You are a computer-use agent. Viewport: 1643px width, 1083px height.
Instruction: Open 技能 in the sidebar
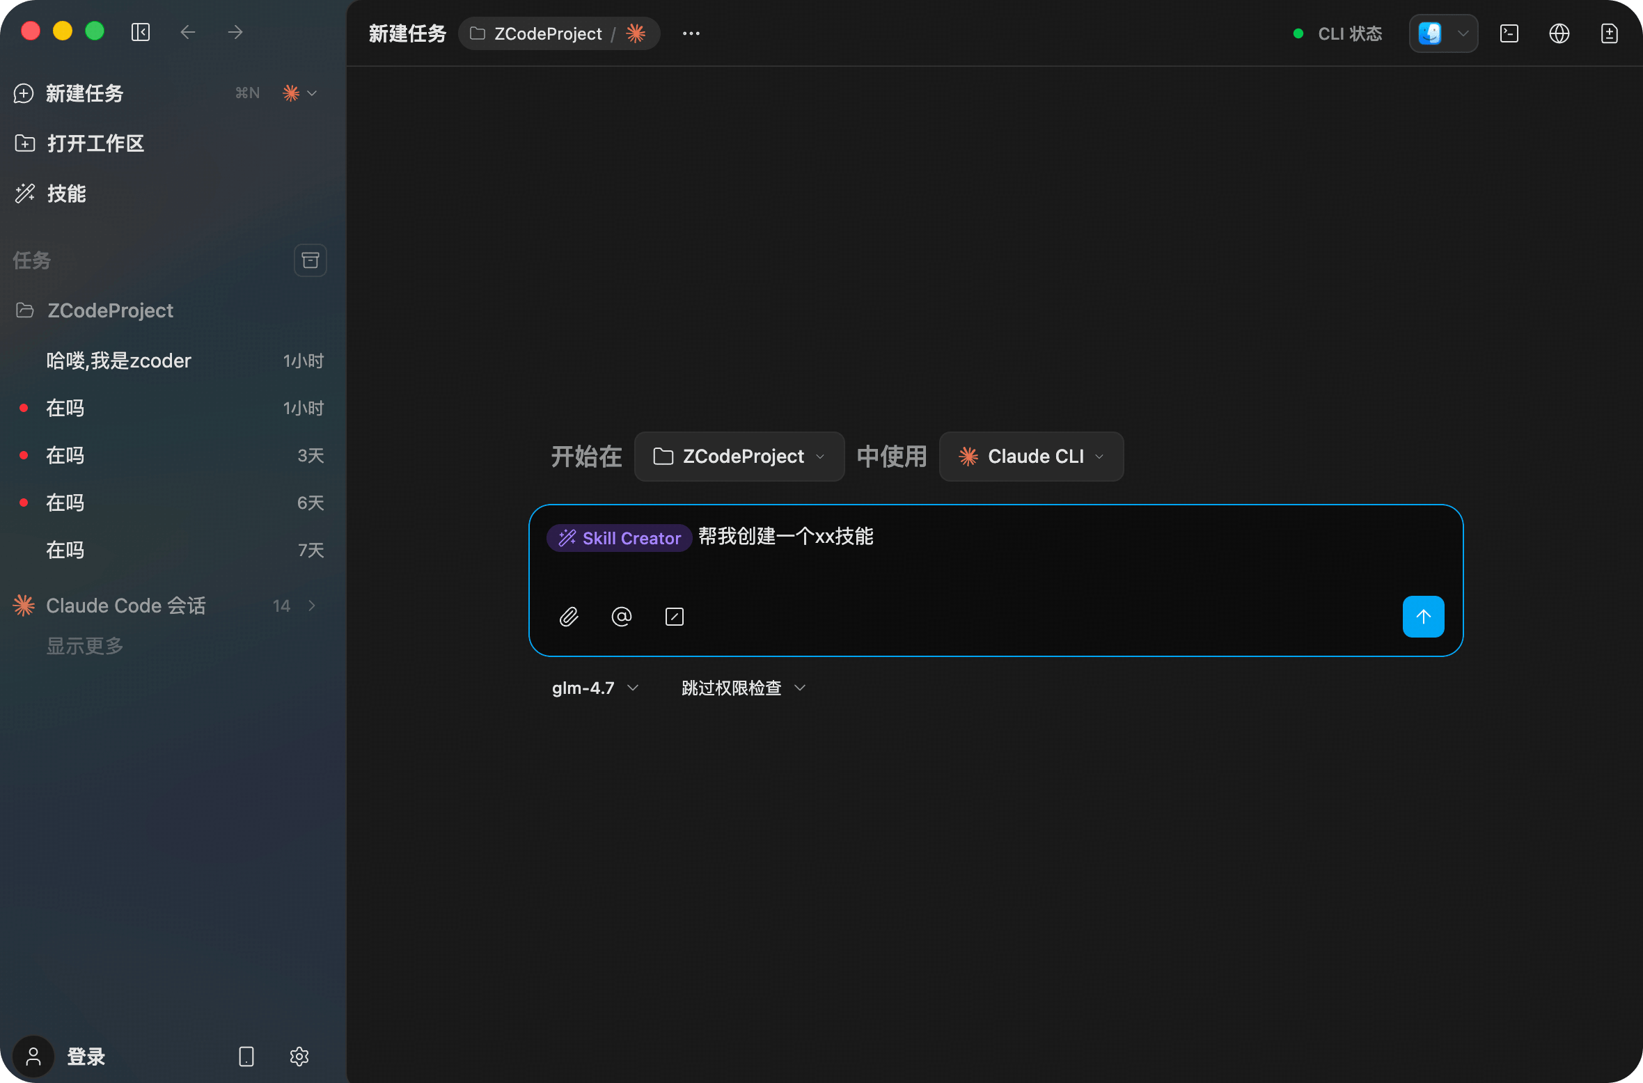[66, 193]
